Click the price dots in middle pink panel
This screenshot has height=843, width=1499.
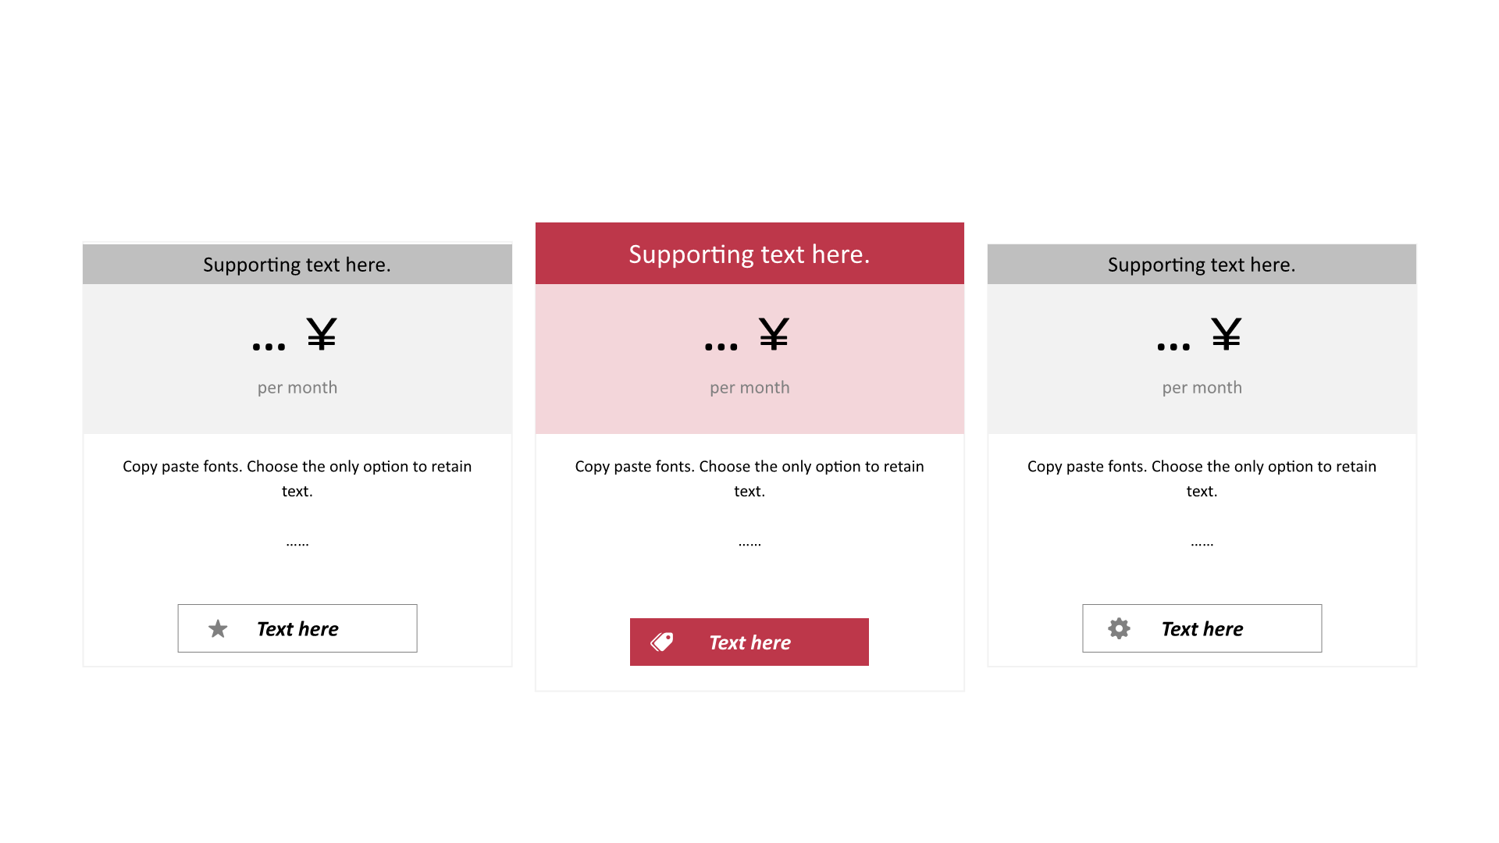coord(721,347)
